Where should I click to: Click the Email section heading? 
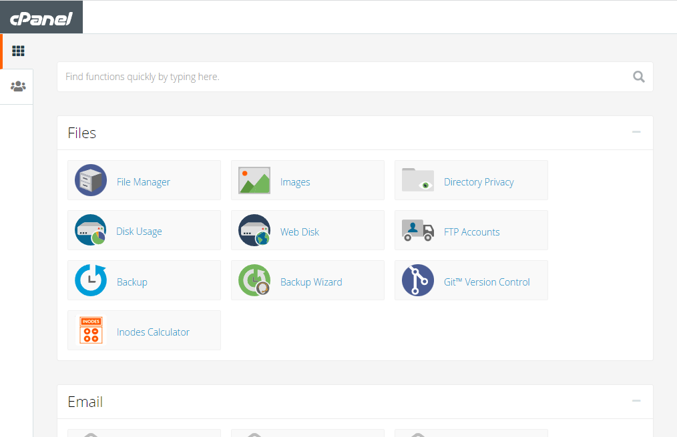pyautogui.click(x=85, y=402)
